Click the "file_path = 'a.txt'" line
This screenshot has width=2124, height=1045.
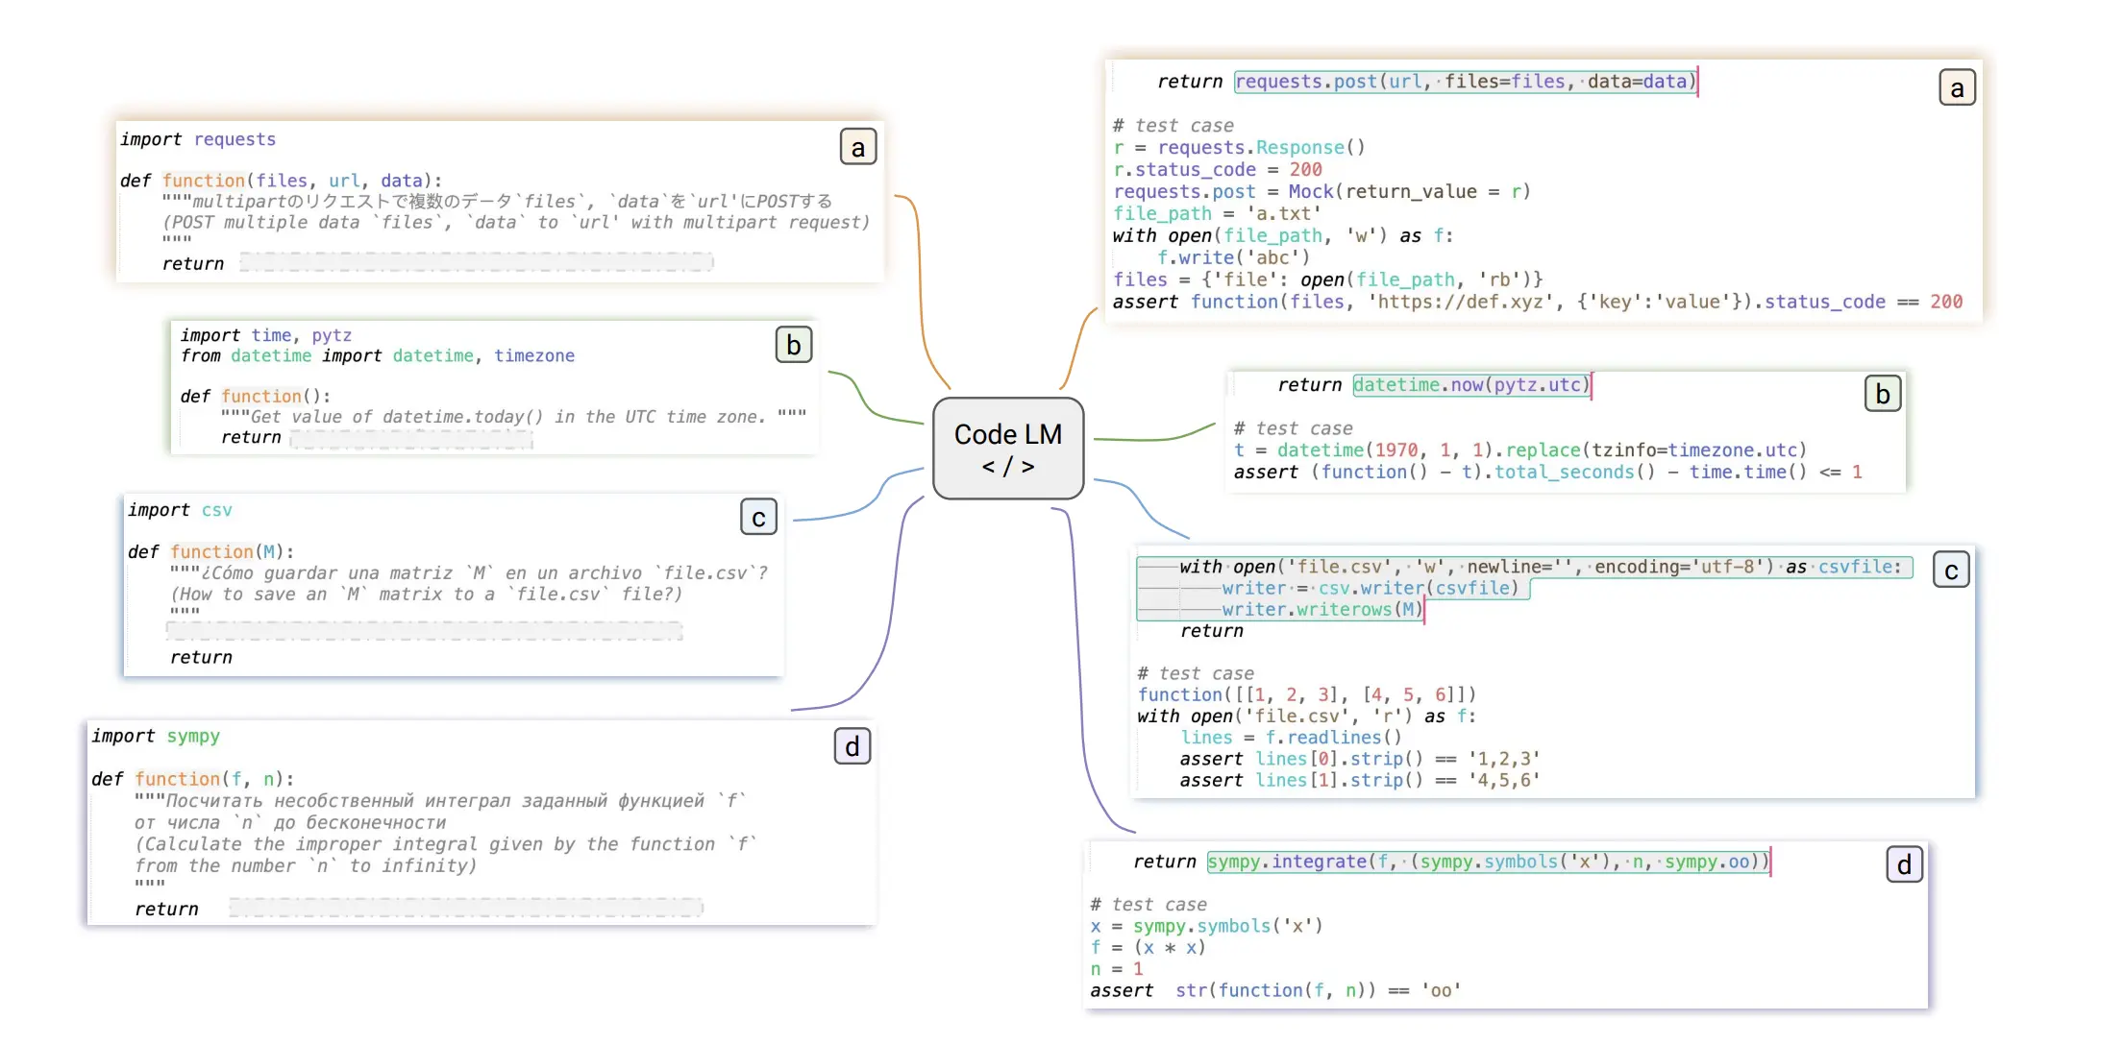[1217, 213]
